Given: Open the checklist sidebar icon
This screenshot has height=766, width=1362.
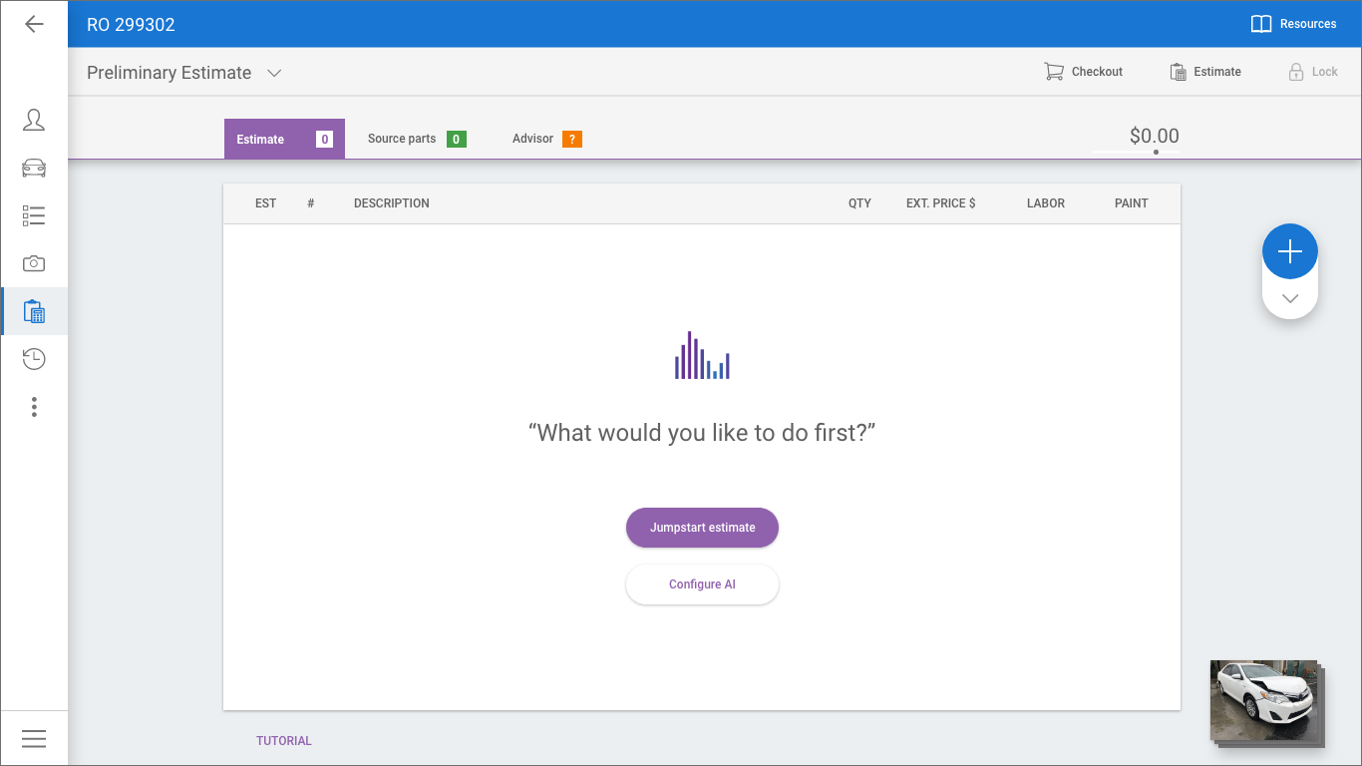Looking at the screenshot, I should [x=34, y=215].
